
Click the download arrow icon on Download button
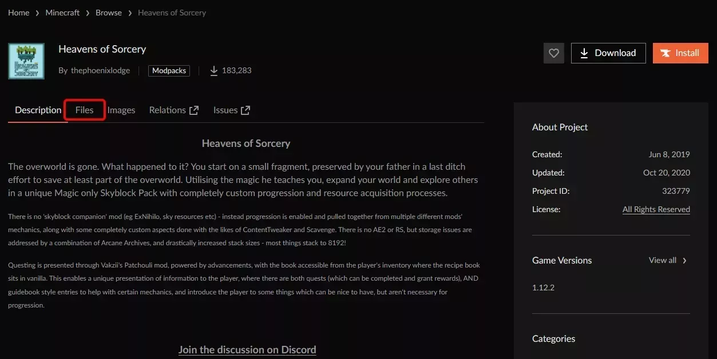click(x=584, y=53)
